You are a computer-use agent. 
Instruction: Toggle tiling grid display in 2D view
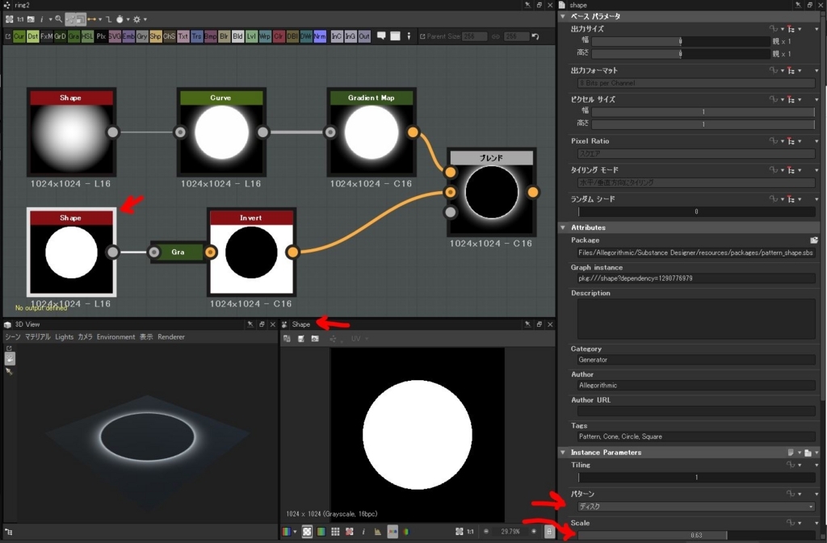(x=335, y=532)
